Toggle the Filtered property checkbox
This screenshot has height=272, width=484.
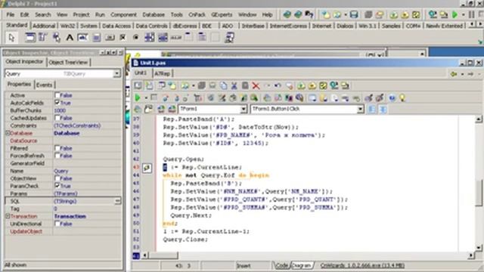click(57, 148)
